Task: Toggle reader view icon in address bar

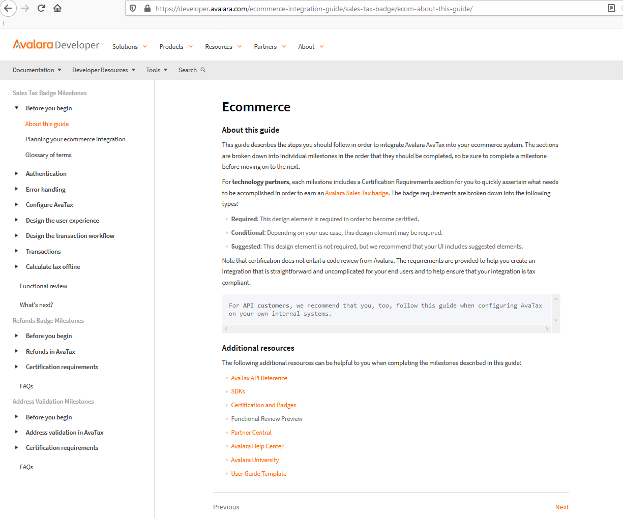Action: coord(611,8)
